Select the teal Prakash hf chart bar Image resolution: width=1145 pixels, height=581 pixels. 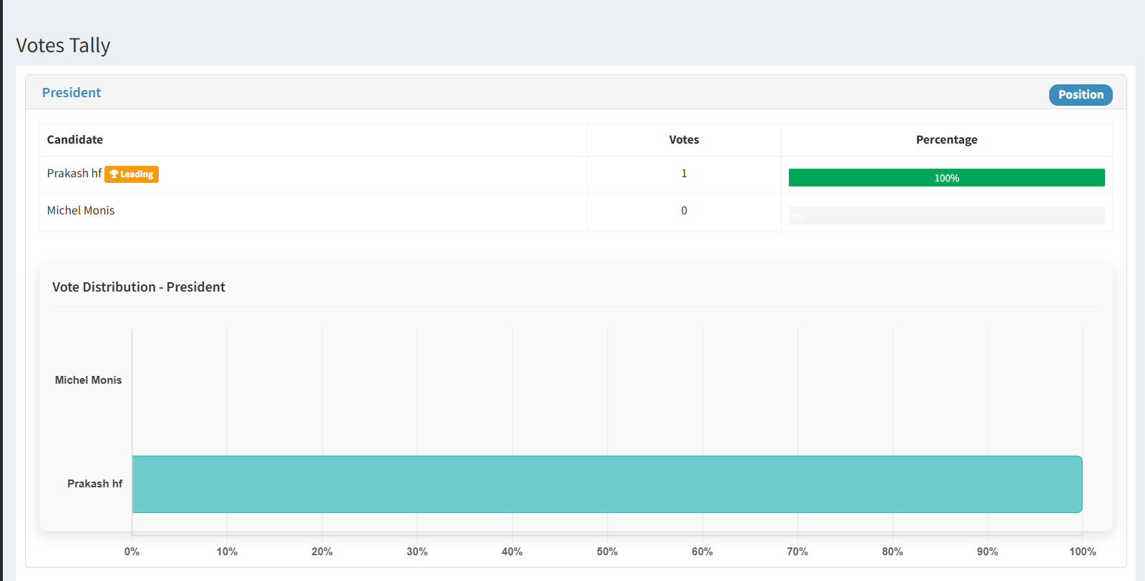[606, 484]
